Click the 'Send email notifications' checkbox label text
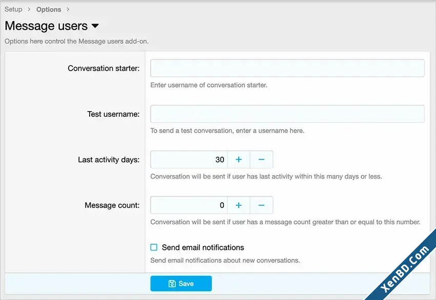 click(203, 247)
